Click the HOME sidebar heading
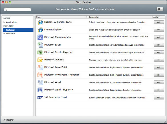 [7, 19]
